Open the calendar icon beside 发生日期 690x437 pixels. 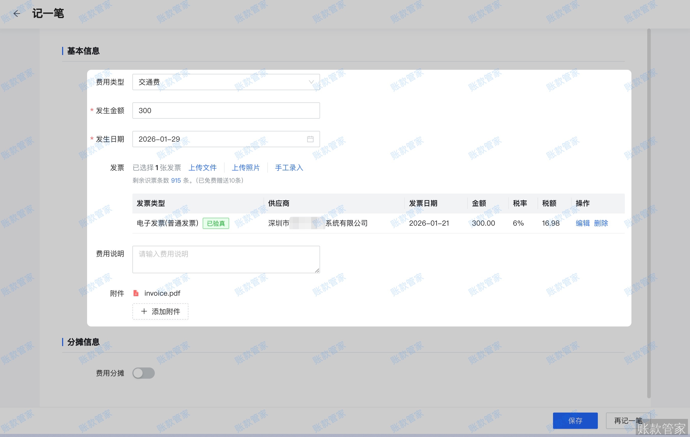pos(311,139)
